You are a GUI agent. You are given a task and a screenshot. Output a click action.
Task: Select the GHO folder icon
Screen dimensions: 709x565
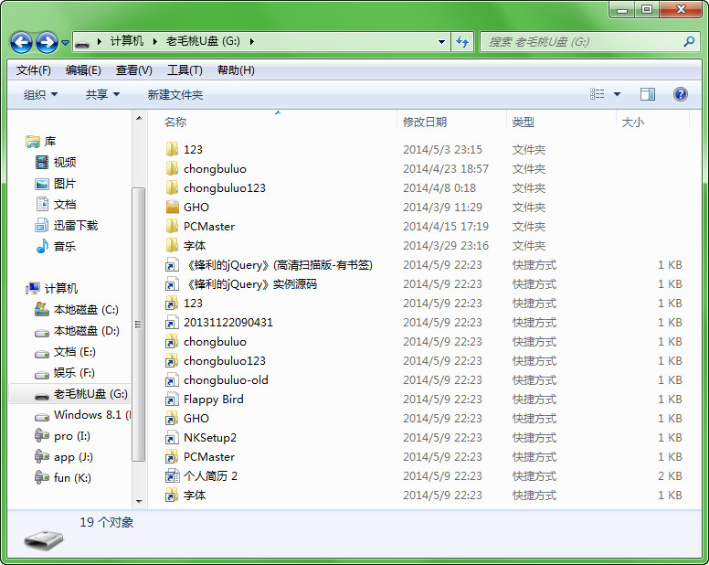point(172,208)
